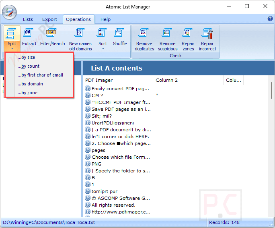Open the Filter/Search tool
This screenshot has height=228, width=275.
[x=52, y=36]
